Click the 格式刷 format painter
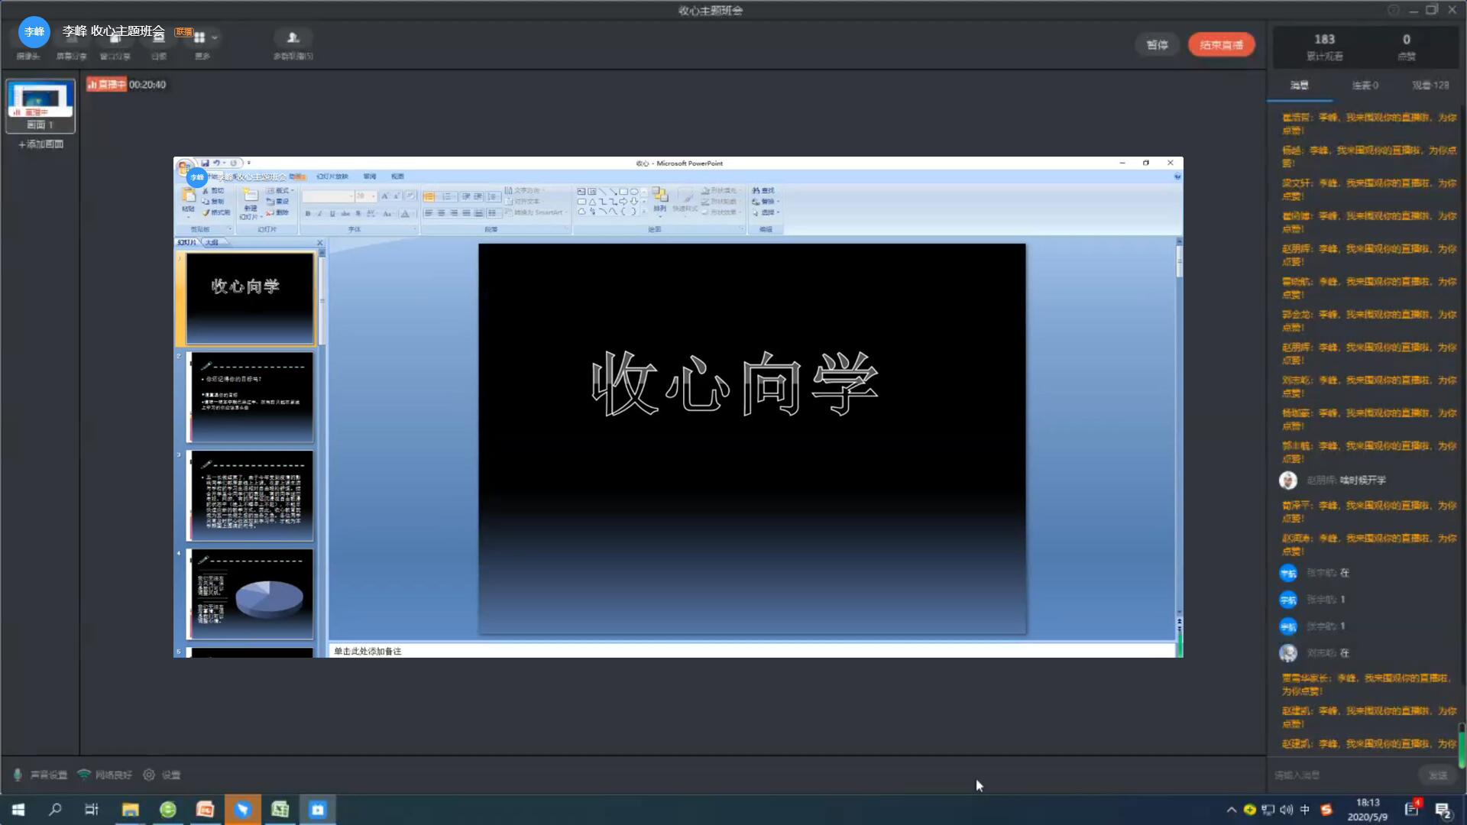Screen dimensions: 1467x825 click(216, 212)
